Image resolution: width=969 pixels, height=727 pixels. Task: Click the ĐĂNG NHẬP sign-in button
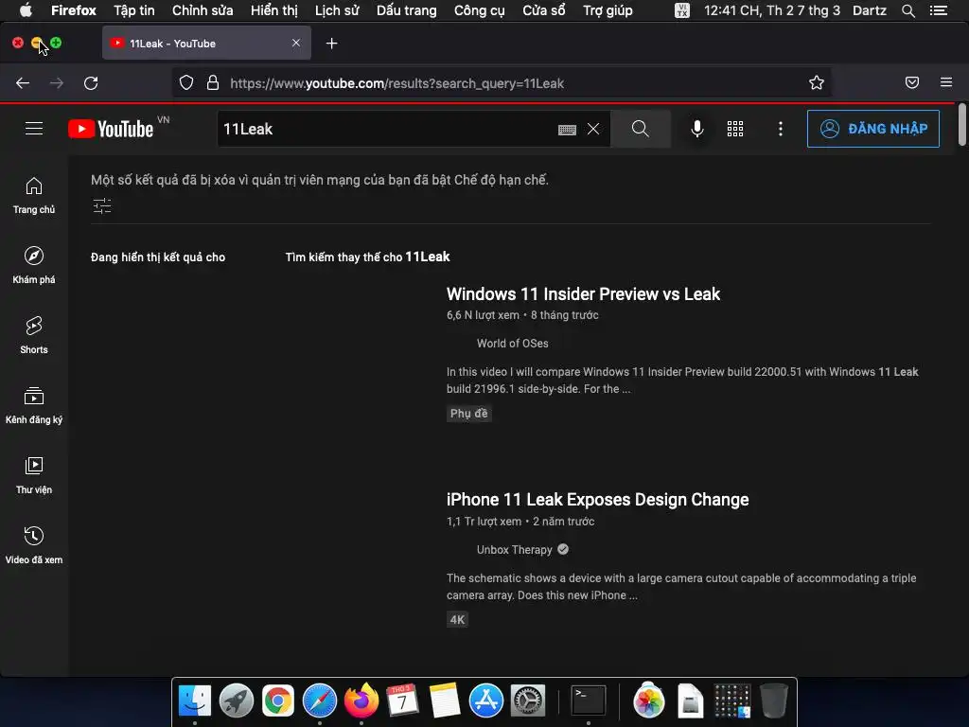[x=873, y=129]
